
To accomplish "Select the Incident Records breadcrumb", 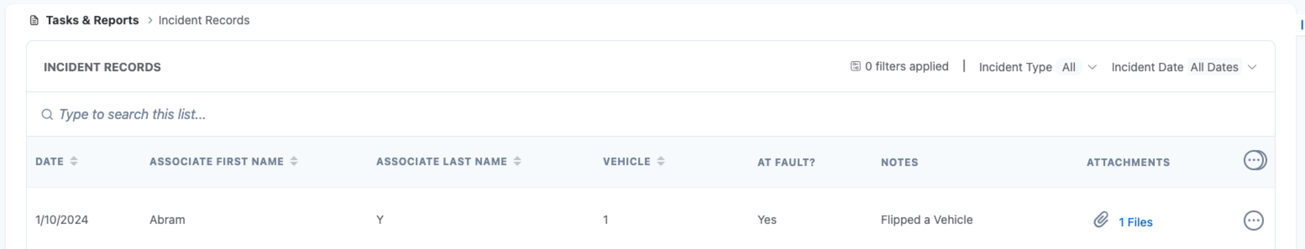I will coord(204,20).
